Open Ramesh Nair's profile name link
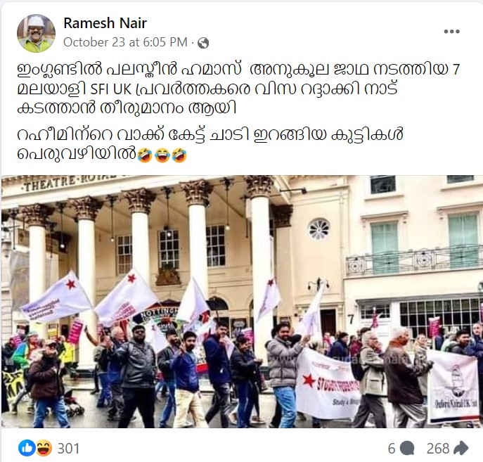 (x=105, y=23)
